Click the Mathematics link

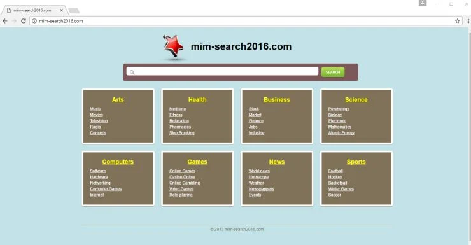point(339,127)
